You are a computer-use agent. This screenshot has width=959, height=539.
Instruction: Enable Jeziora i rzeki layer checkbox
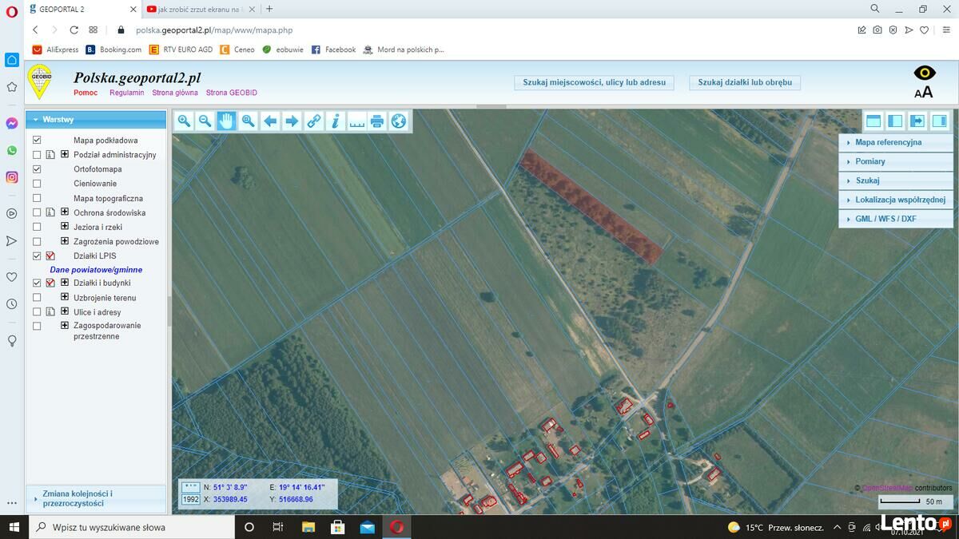37,227
